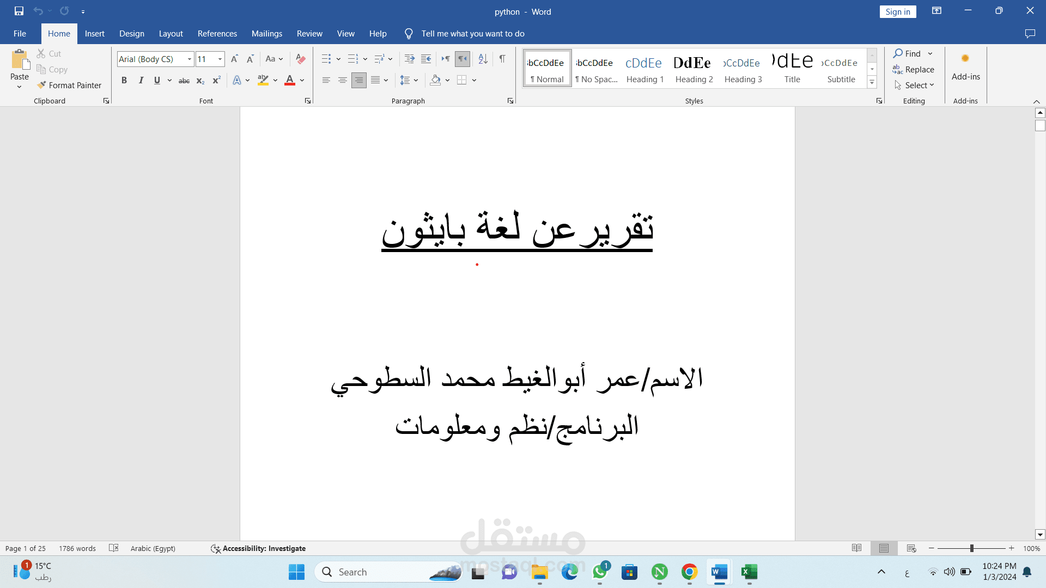
Task: Open Google Chrome from the taskbar
Action: click(x=690, y=572)
